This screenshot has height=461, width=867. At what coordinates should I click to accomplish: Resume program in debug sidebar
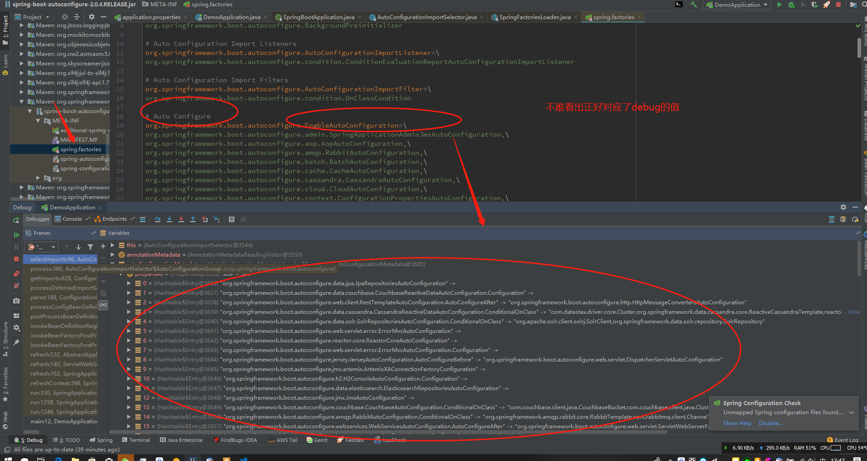pyautogui.click(x=16, y=235)
